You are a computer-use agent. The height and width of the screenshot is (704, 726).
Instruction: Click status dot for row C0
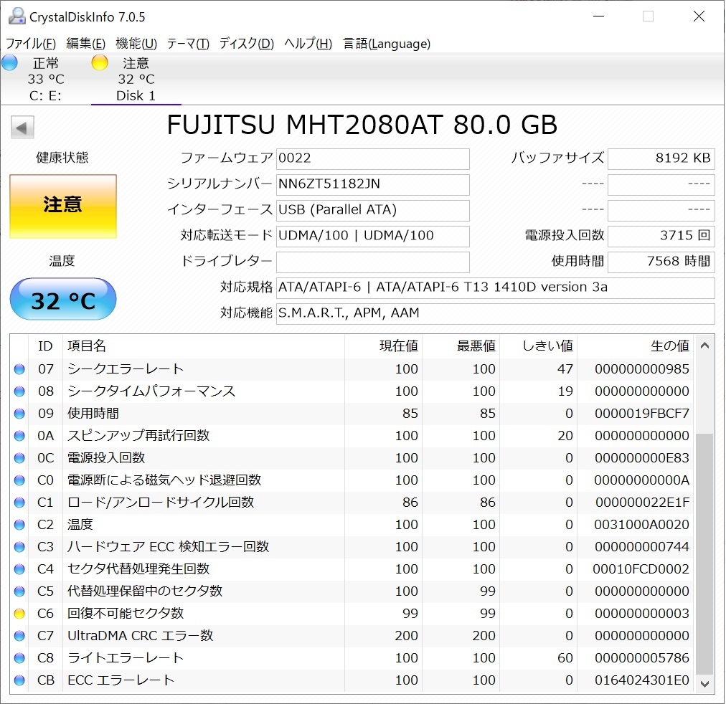19,480
